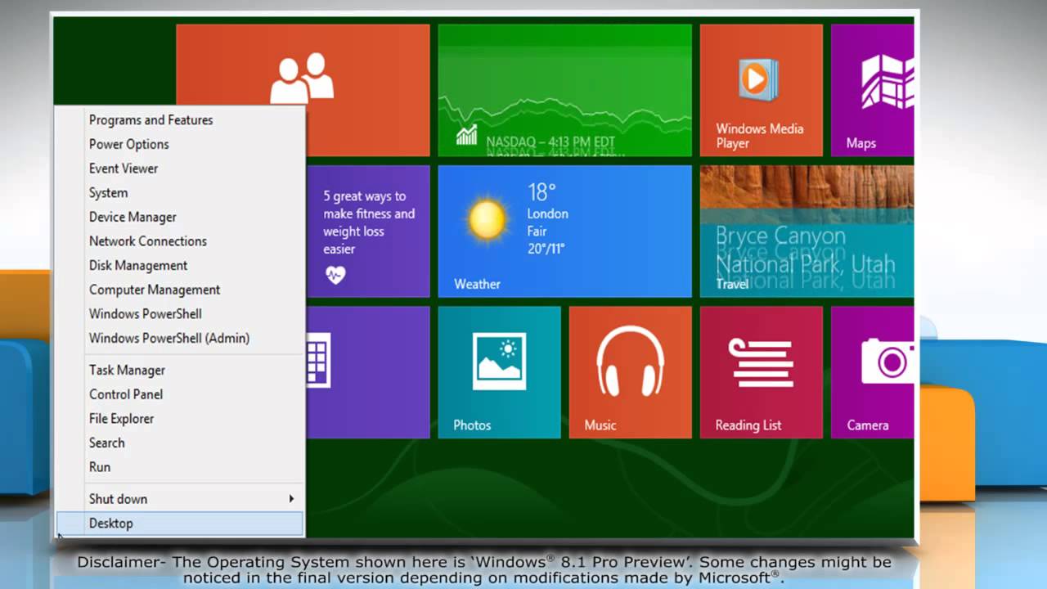Select Programs and Features
Viewport: 1047px width, 589px height.
point(151,120)
